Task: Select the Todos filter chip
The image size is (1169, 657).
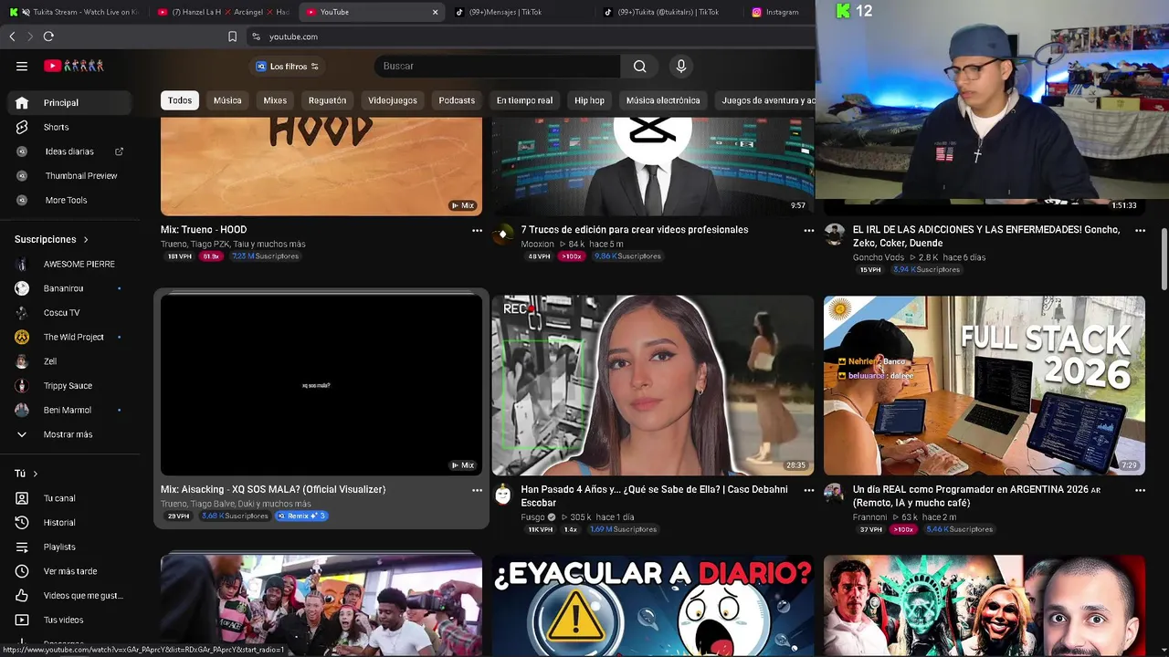Action: (180, 100)
